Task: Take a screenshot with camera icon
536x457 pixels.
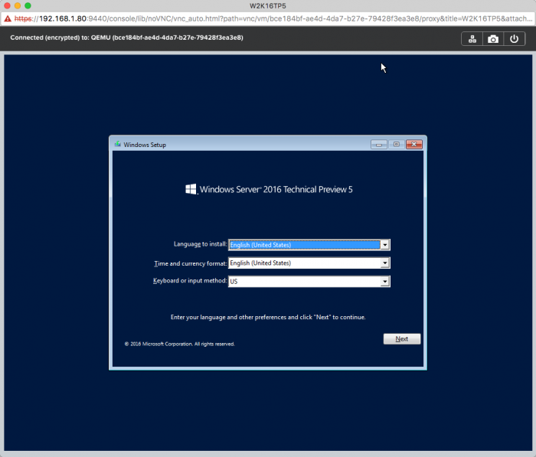Action: point(493,39)
